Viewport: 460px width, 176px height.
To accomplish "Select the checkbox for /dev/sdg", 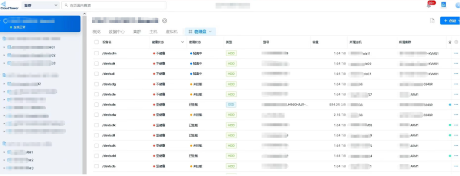I will pos(97,84).
